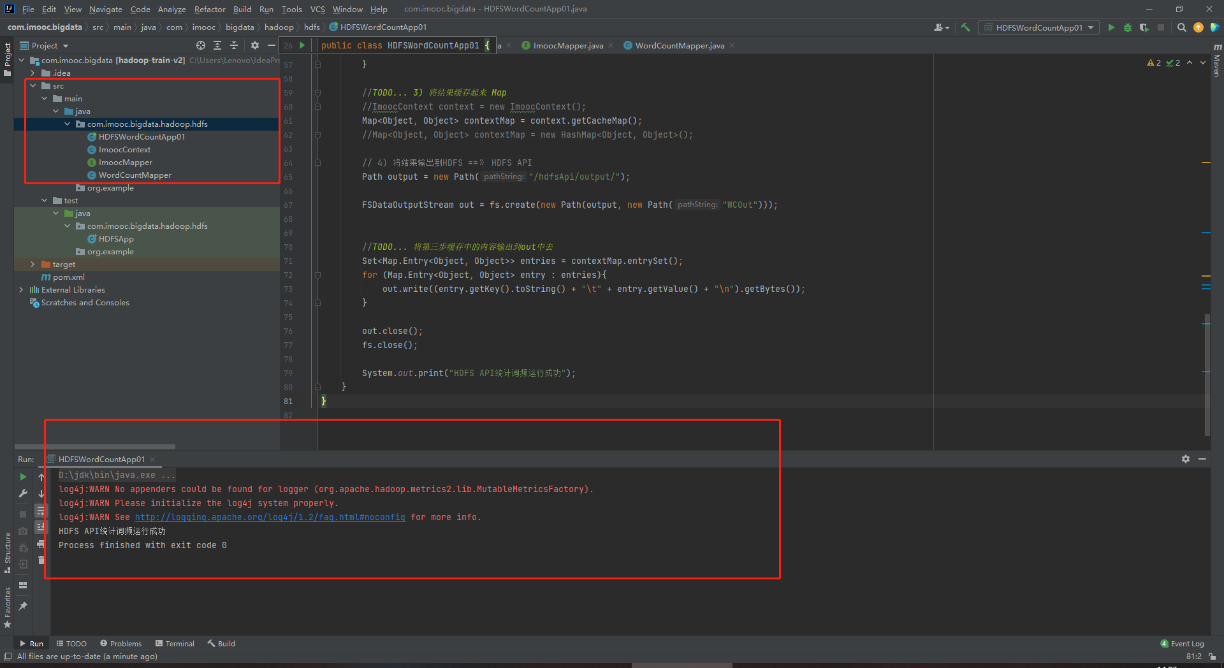
Task: Select HDFSApp test class in tree
Action: point(116,238)
